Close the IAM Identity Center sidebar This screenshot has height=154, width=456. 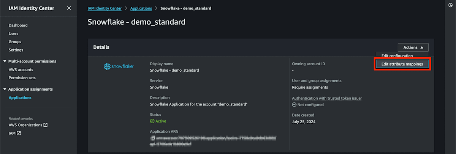pyautogui.click(x=69, y=8)
